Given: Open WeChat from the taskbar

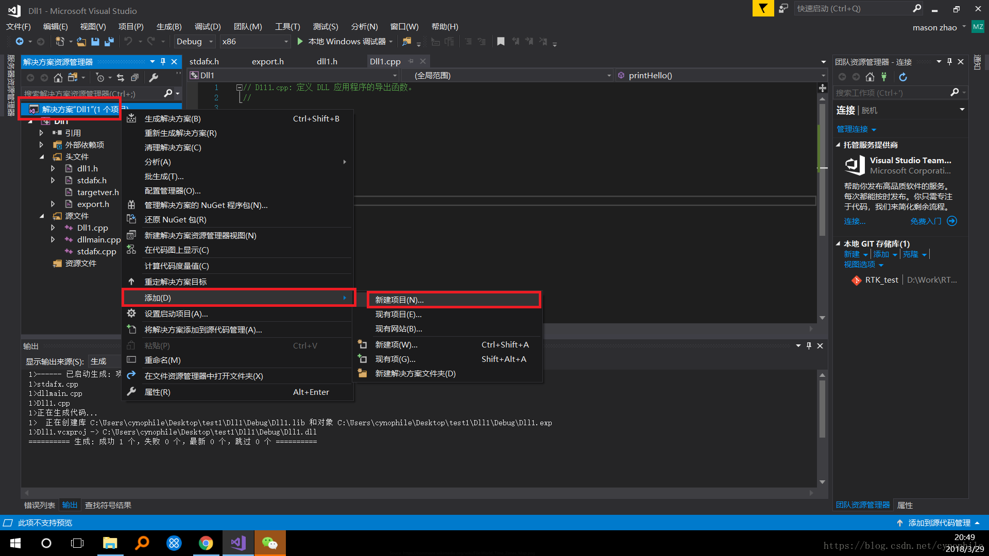Looking at the screenshot, I should (269, 543).
